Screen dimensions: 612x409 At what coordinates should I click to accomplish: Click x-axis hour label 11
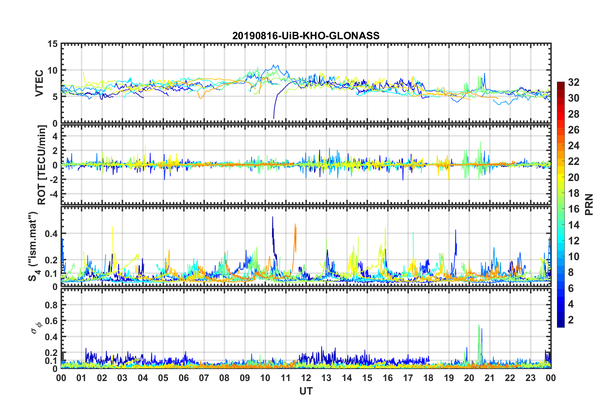(x=286, y=378)
